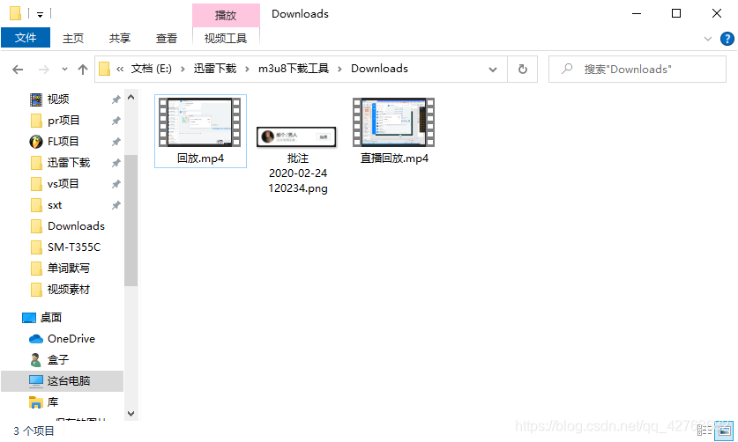Select the 直播回放.mp4 video file
Image resolution: width=738 pixels, height=442 pixels.
point(394,131)
